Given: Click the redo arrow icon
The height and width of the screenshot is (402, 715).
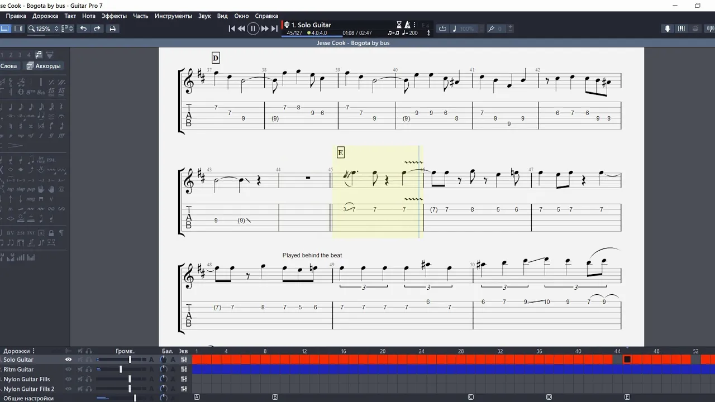Looking at the screenshot, I should point(97,28).
